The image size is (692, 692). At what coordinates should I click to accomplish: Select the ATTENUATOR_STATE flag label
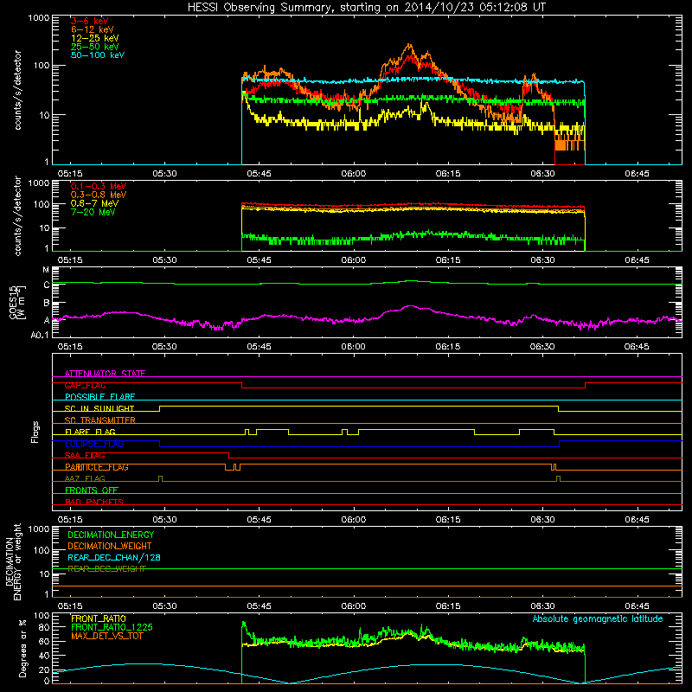click(x=105, y=374)
